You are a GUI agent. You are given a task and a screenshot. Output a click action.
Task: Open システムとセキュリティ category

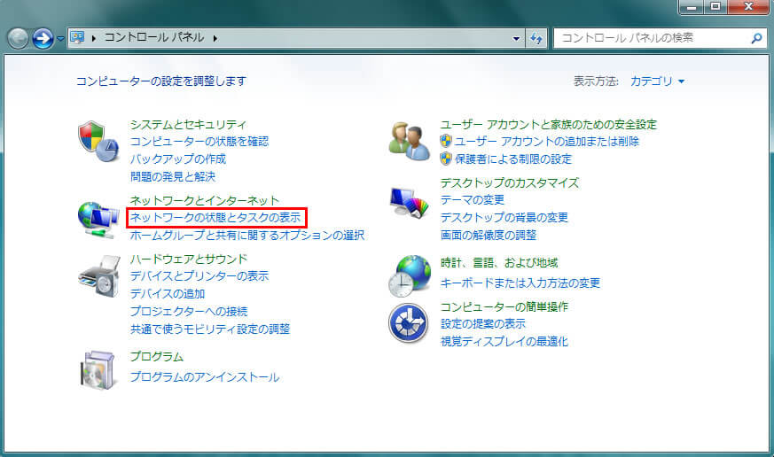188,124
